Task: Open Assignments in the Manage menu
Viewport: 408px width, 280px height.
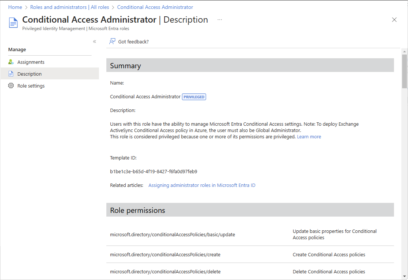Action: 31,62
